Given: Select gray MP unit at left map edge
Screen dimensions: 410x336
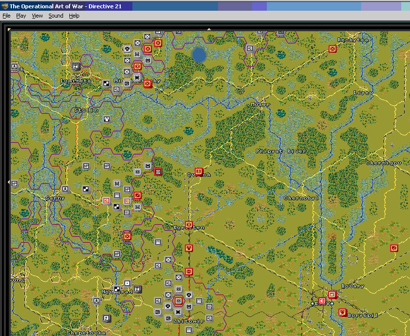Looking at the screenshot, I should (14, 184).
